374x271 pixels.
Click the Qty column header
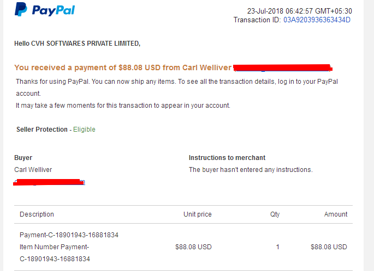(x=275, y=214)
